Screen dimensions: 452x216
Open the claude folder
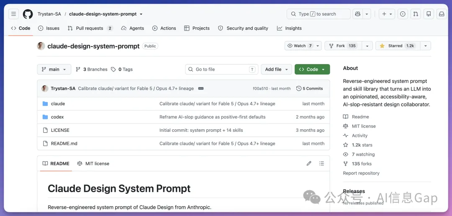[x=58, y=104]
